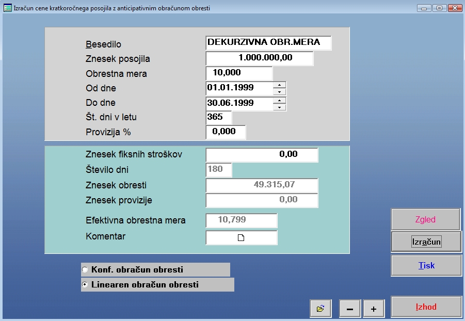The height and width of the screenshot is (321, 465).
Task: Increase Do dne date with up arrow
Action: tap(279, 100)
